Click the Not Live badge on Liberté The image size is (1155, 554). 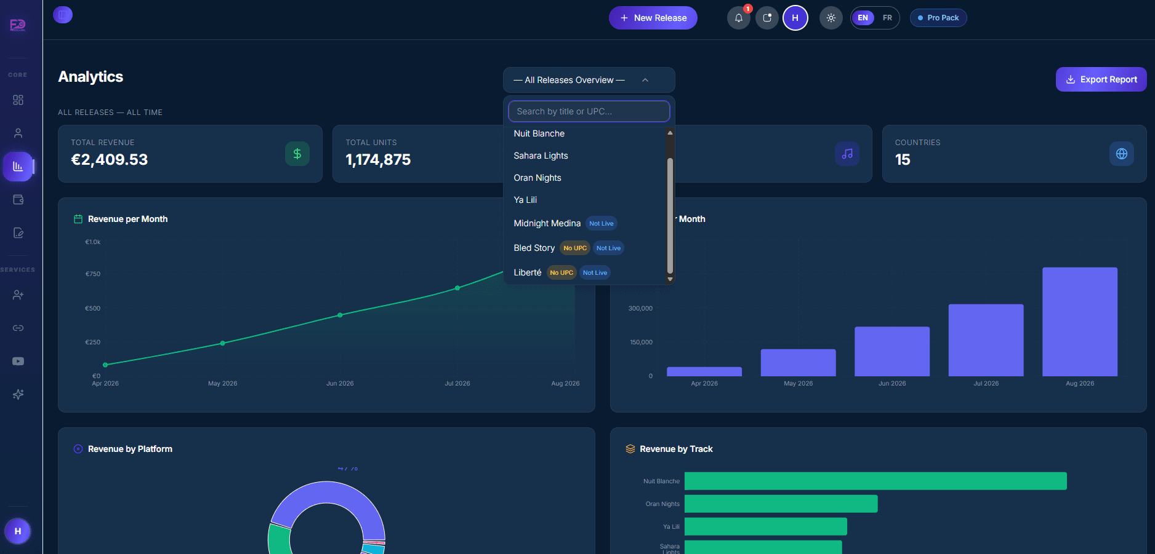coord(595,272)
